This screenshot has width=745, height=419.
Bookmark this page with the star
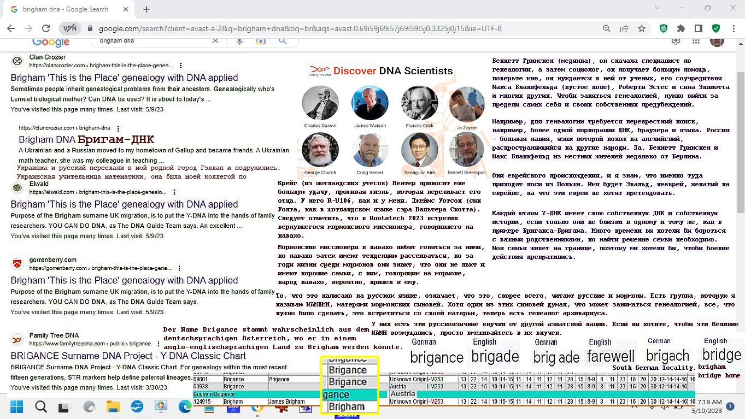(642, 28)
